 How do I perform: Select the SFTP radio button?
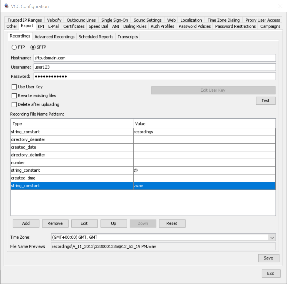[33, 47]
